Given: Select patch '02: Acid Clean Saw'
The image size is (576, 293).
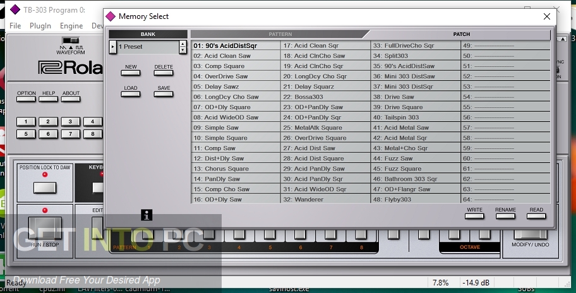Looking at the screenshot, I should (236, 56).
